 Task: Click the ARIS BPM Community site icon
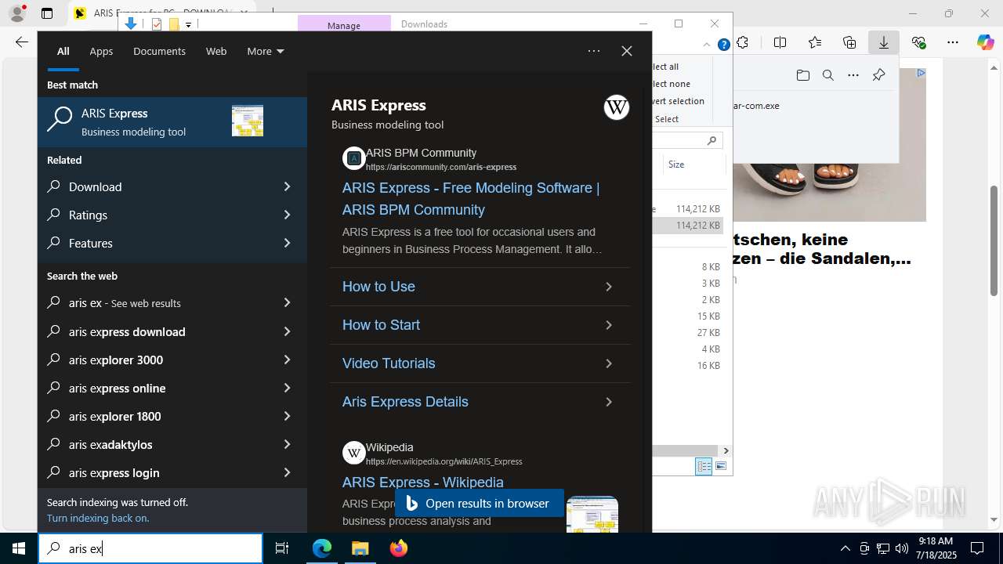tap(354, 158)
